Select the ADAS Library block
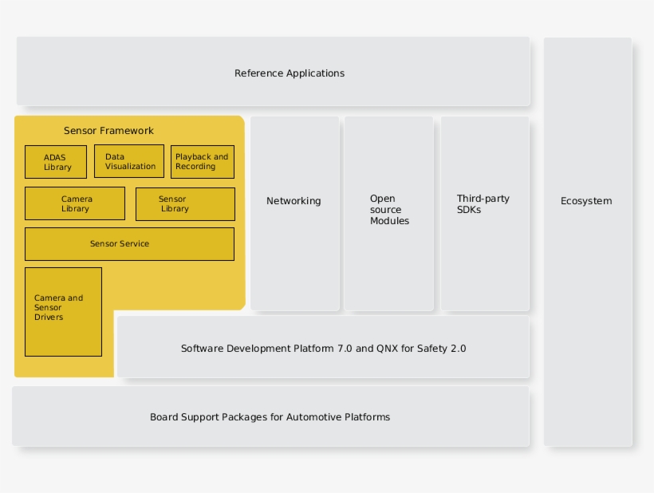 click(55, 161)
